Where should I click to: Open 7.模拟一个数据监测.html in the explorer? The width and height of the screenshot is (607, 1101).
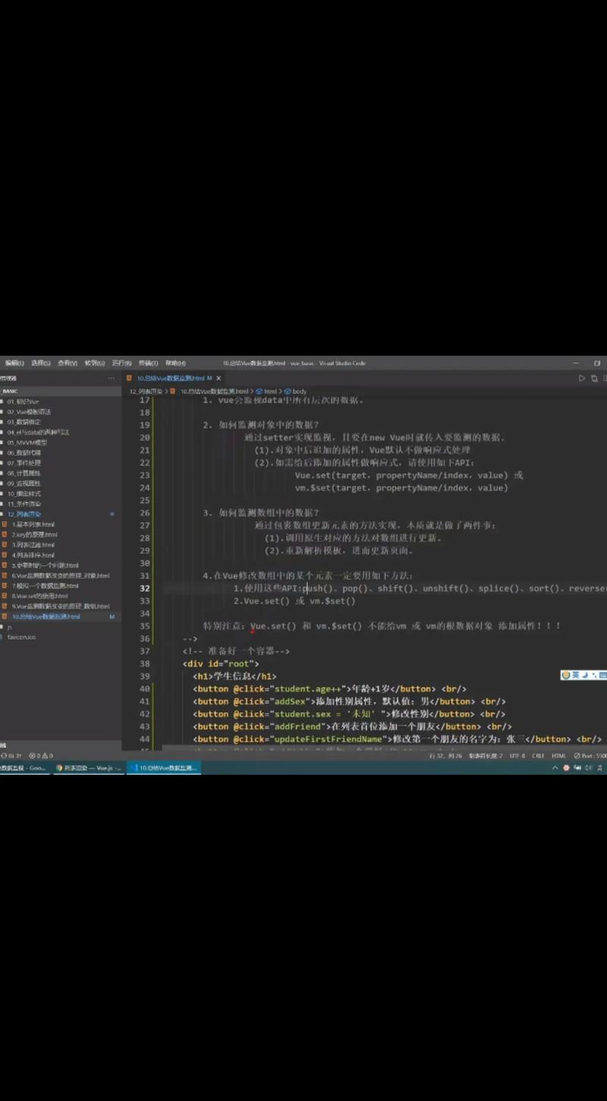tap(46, 586)
